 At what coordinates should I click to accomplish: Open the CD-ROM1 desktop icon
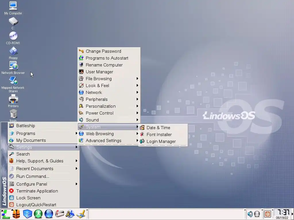click(x=13, y=38)
